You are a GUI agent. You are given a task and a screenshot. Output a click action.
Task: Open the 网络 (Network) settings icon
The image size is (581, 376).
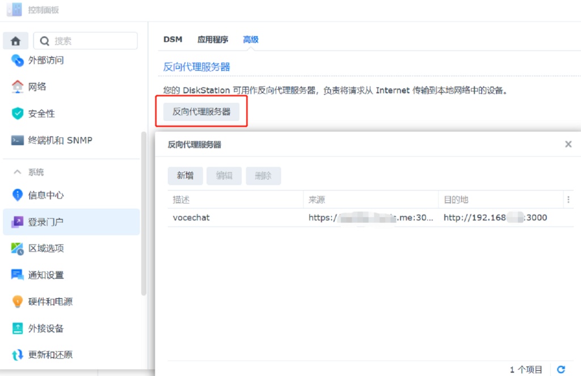coord(18,87)
